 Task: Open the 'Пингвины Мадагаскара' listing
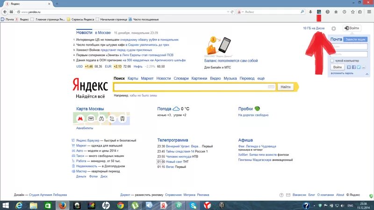point(255,160)
